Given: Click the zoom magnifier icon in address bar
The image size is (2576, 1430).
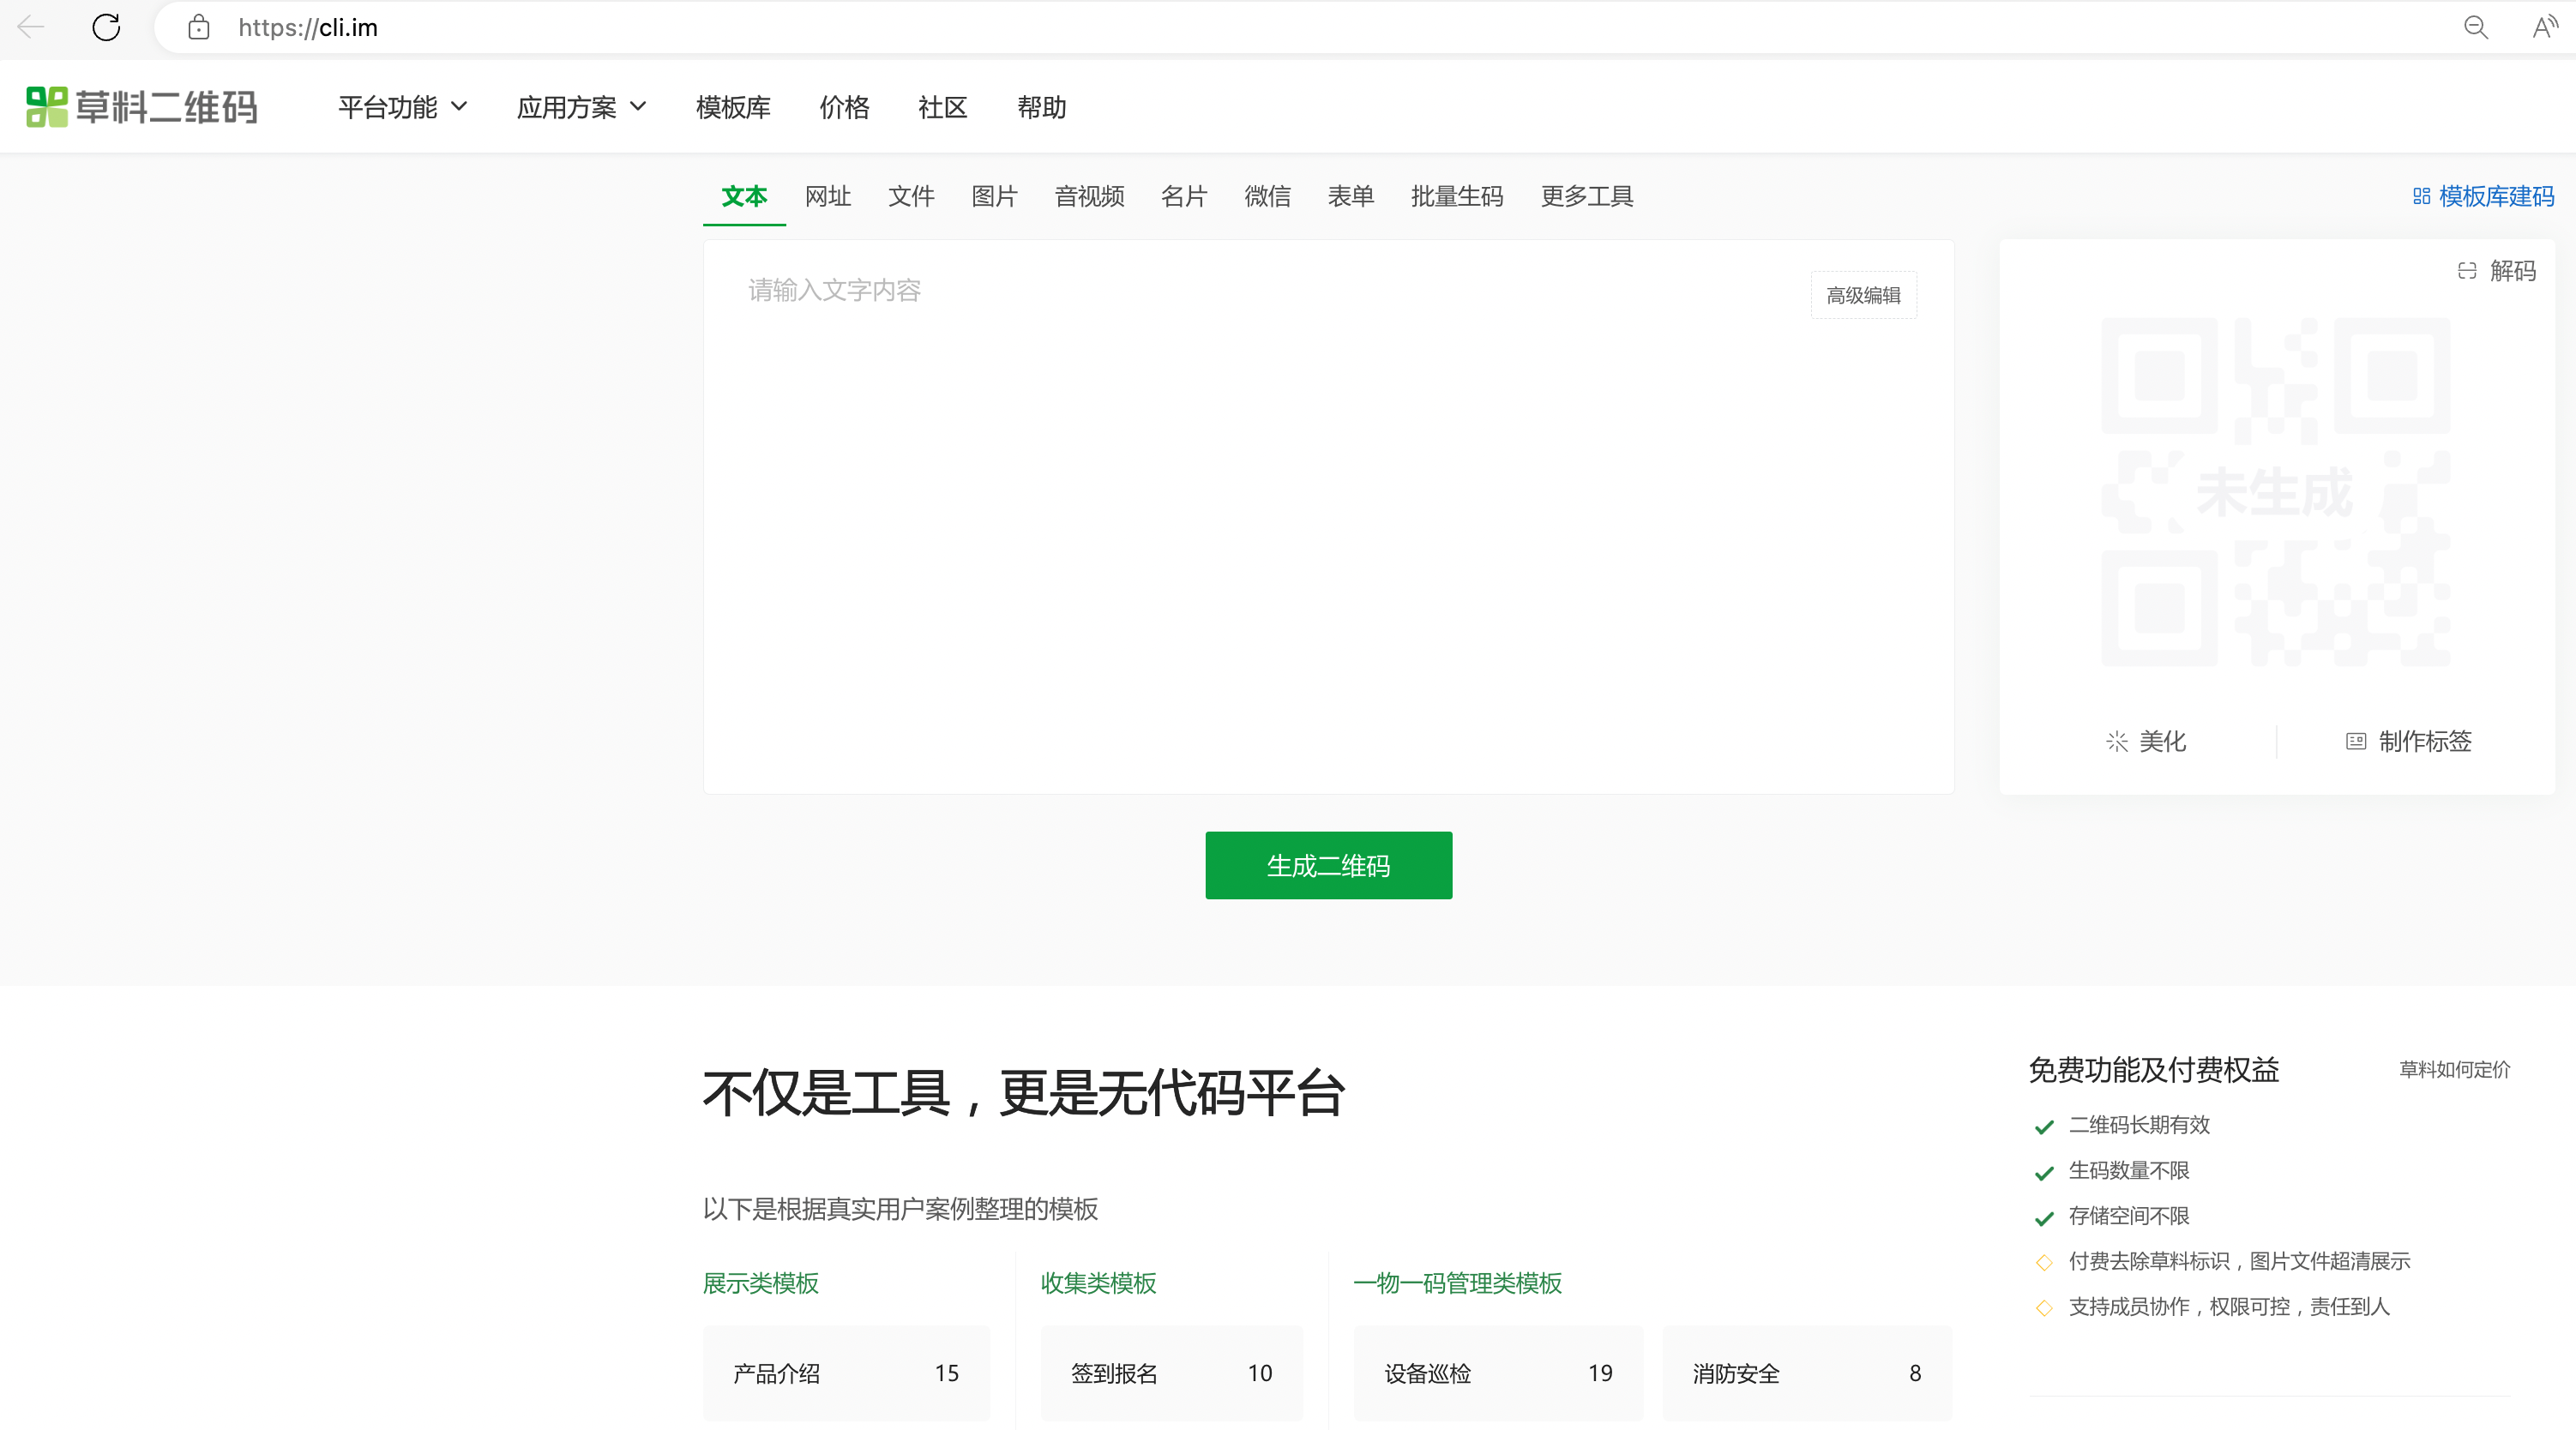Looking at the screenshot, I should [2475, 27].
